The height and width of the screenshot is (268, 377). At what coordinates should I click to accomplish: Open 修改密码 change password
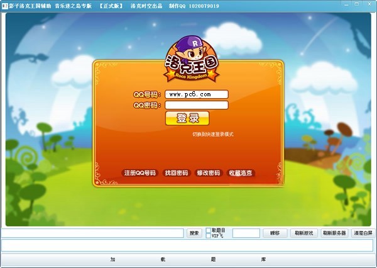click(x=209, y=173)
